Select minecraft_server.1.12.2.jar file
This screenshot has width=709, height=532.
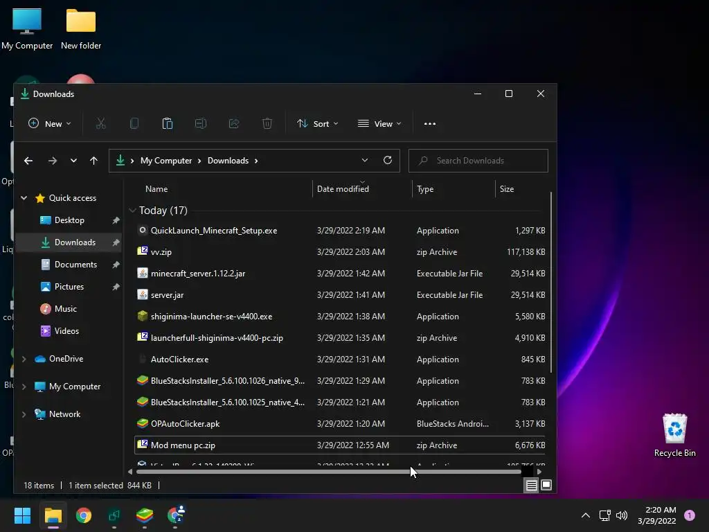coord(341,273)
